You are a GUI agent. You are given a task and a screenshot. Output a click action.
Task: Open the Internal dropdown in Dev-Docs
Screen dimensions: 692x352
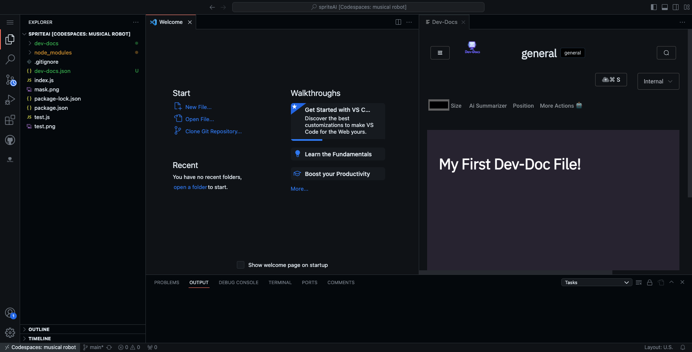click(x=658, y=81)
